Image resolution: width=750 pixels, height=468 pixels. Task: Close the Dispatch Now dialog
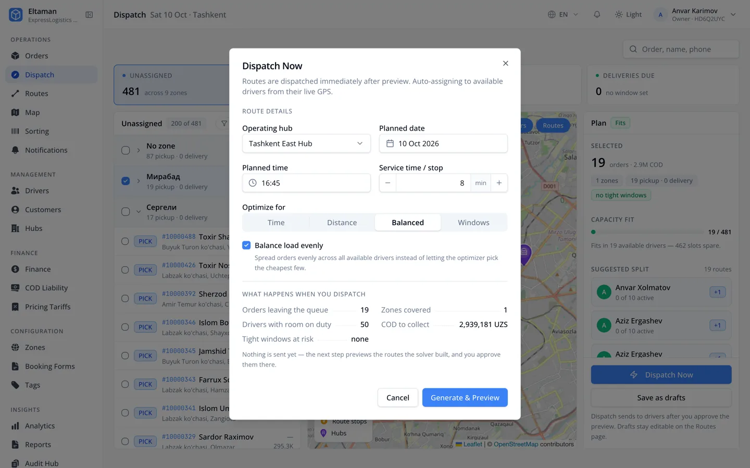point(505,63)
